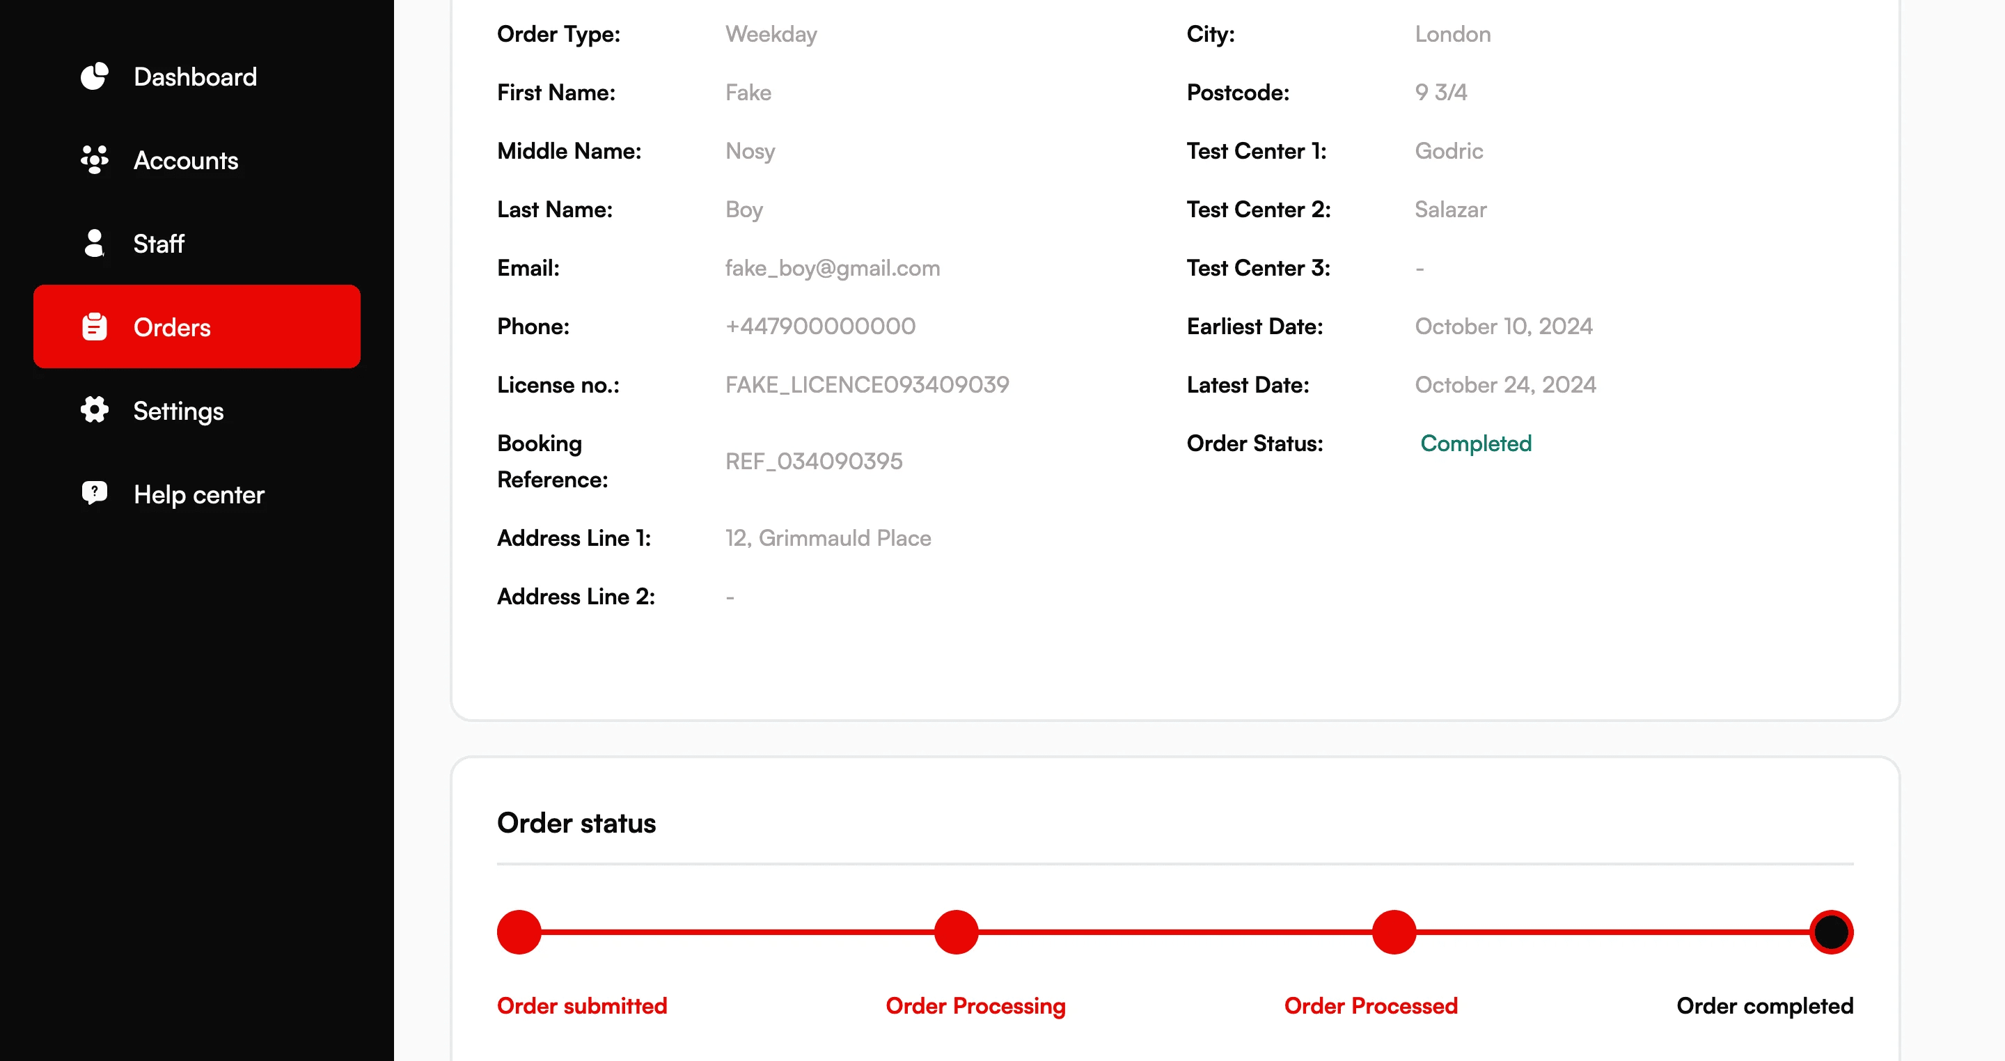Click the Settings gear icon

(x=94, y=410)
